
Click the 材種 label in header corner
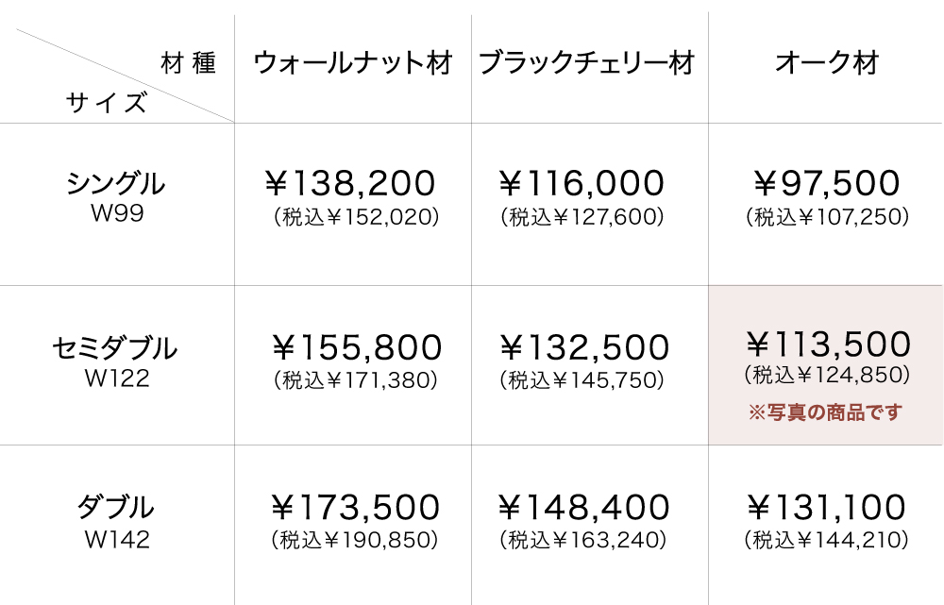[189, 63]
